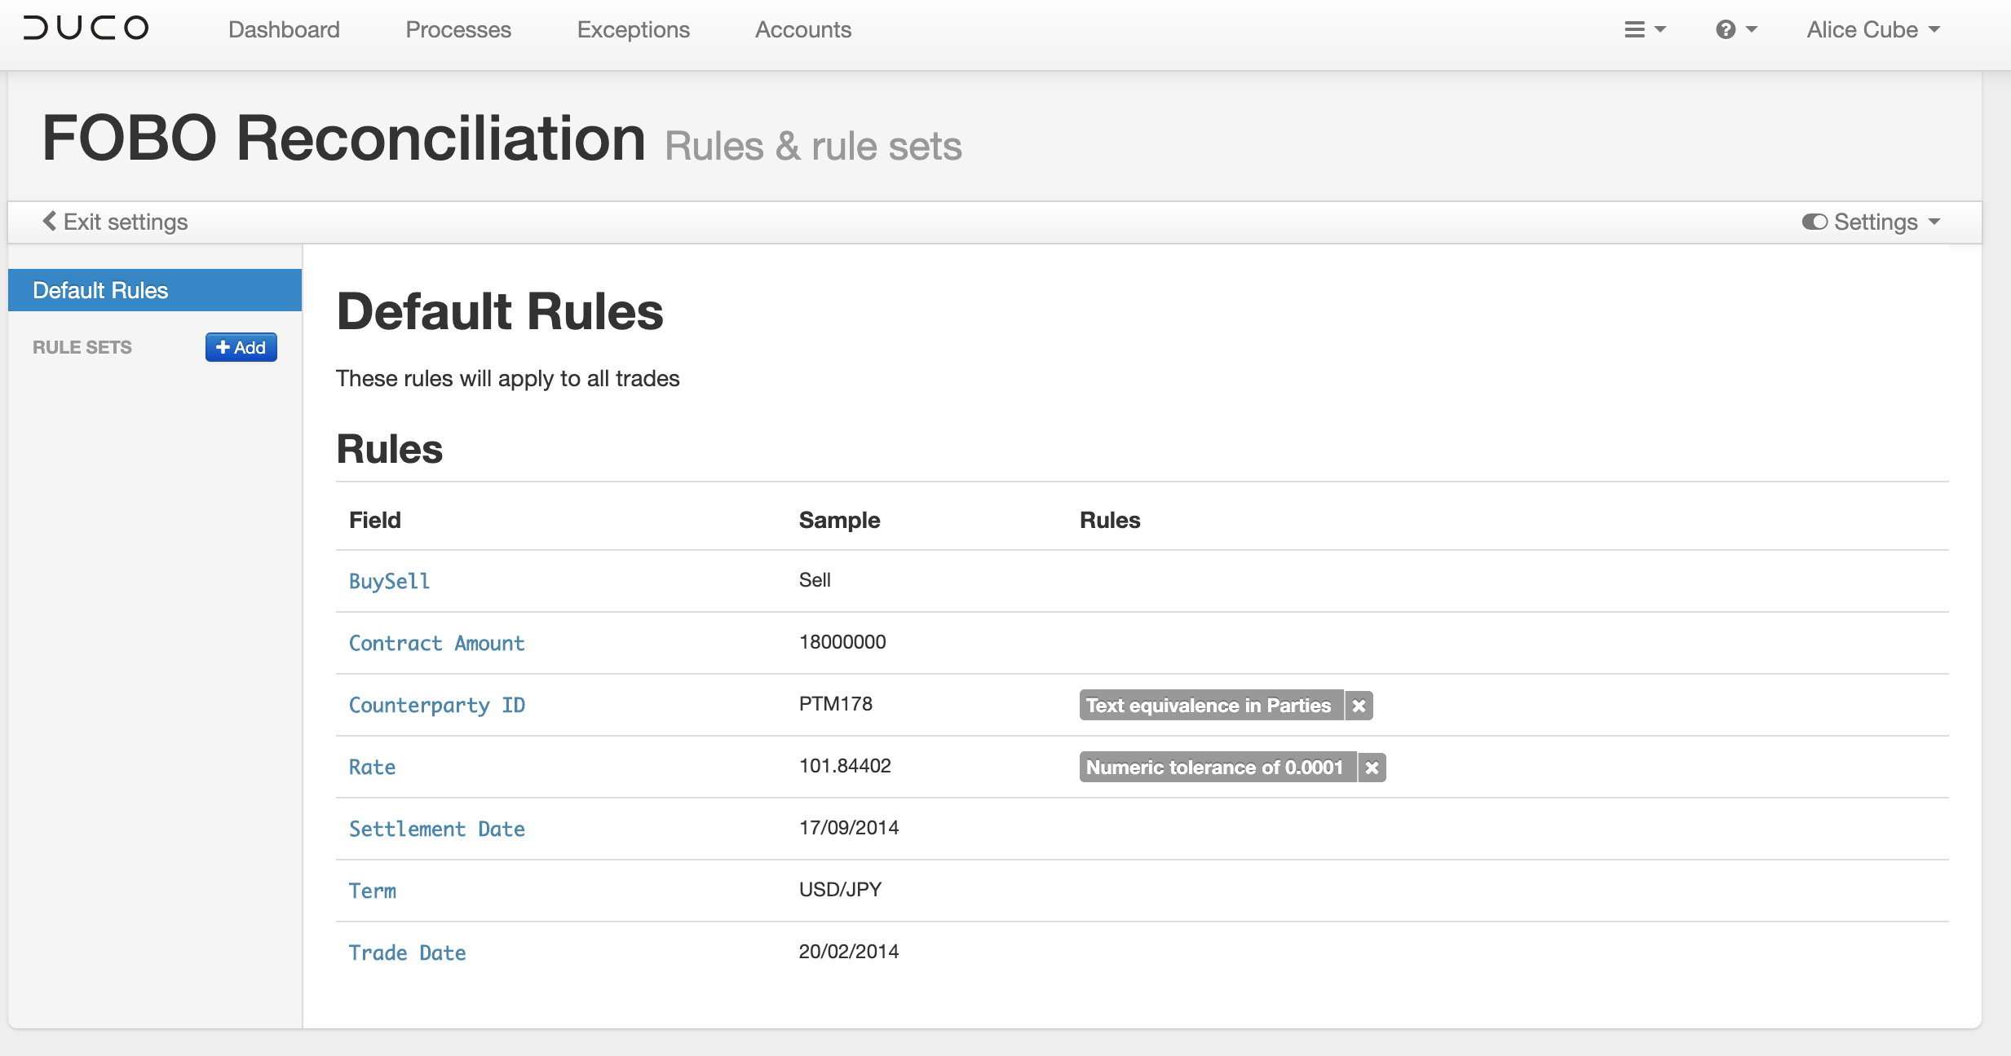
Task: Open the Alice Cube user menu
Action: tap(1873, 30)
